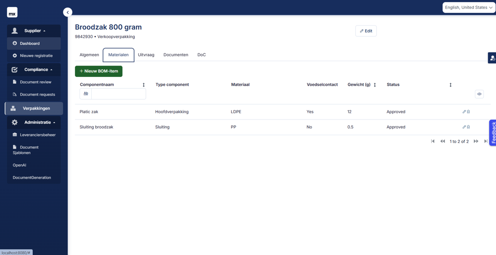Sort by Status column arrow

(x=451, y=85)
